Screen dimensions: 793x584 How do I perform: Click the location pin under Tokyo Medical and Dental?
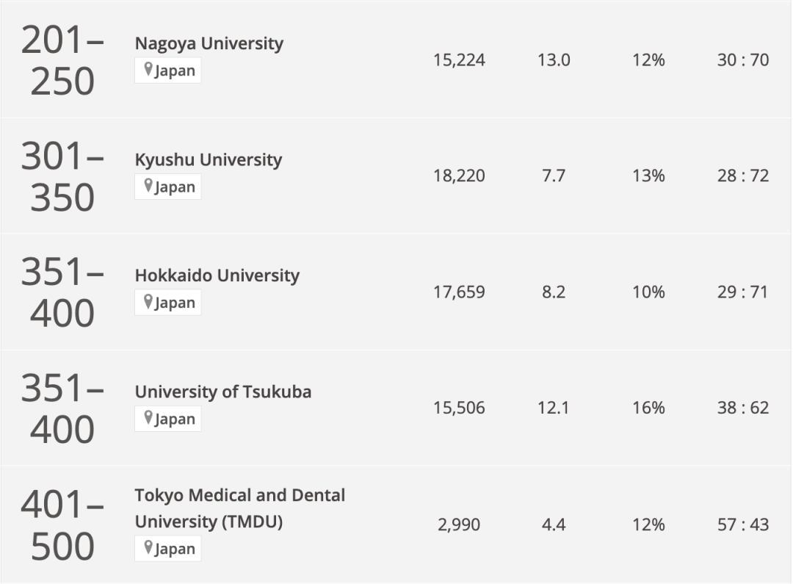[148, 548]
